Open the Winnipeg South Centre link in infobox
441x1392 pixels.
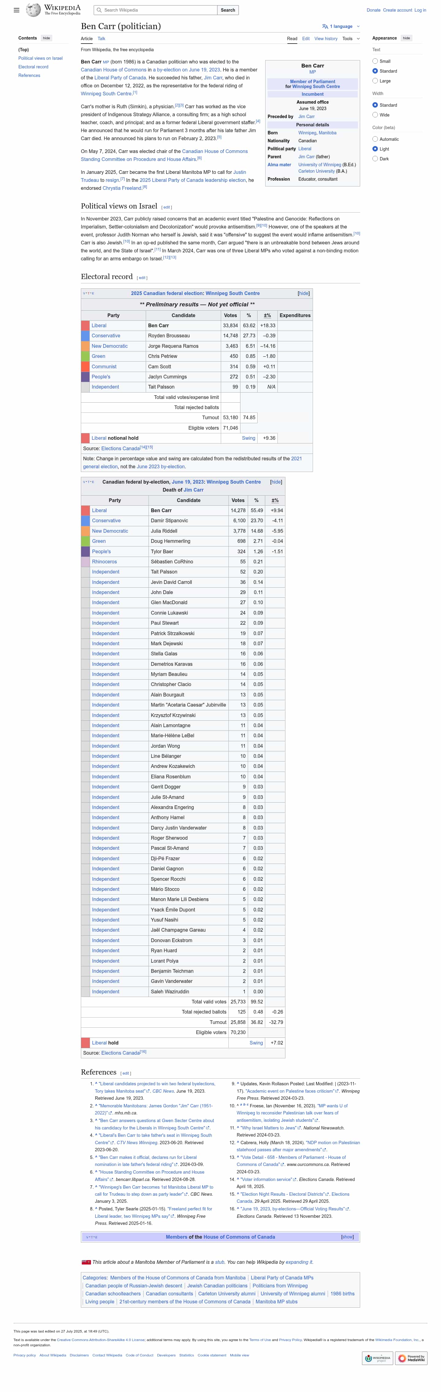coord(316,86)
